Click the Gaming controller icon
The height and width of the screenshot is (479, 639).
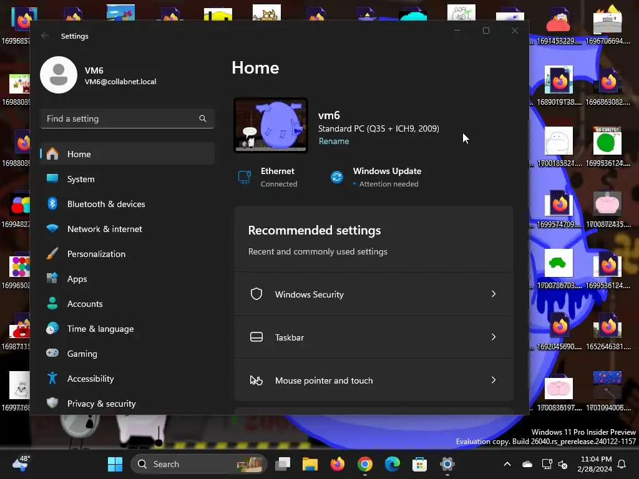[x=52, y=353]
